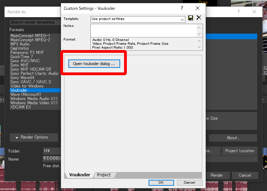Save template with floppy disk icon

tap(191, 18)
